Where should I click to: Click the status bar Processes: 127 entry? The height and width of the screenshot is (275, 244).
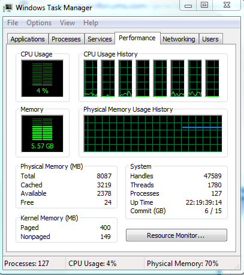coord(26,264)
